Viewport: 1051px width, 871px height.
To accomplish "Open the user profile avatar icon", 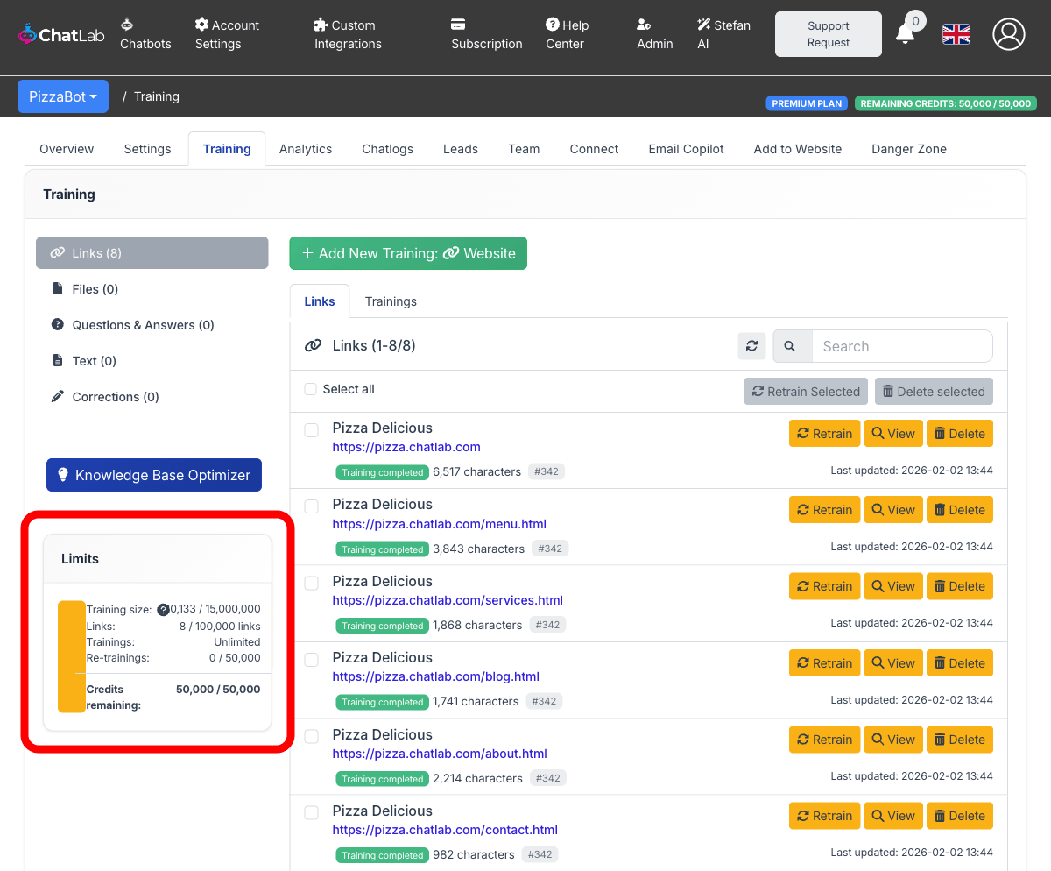I will tap(1009, 34).
